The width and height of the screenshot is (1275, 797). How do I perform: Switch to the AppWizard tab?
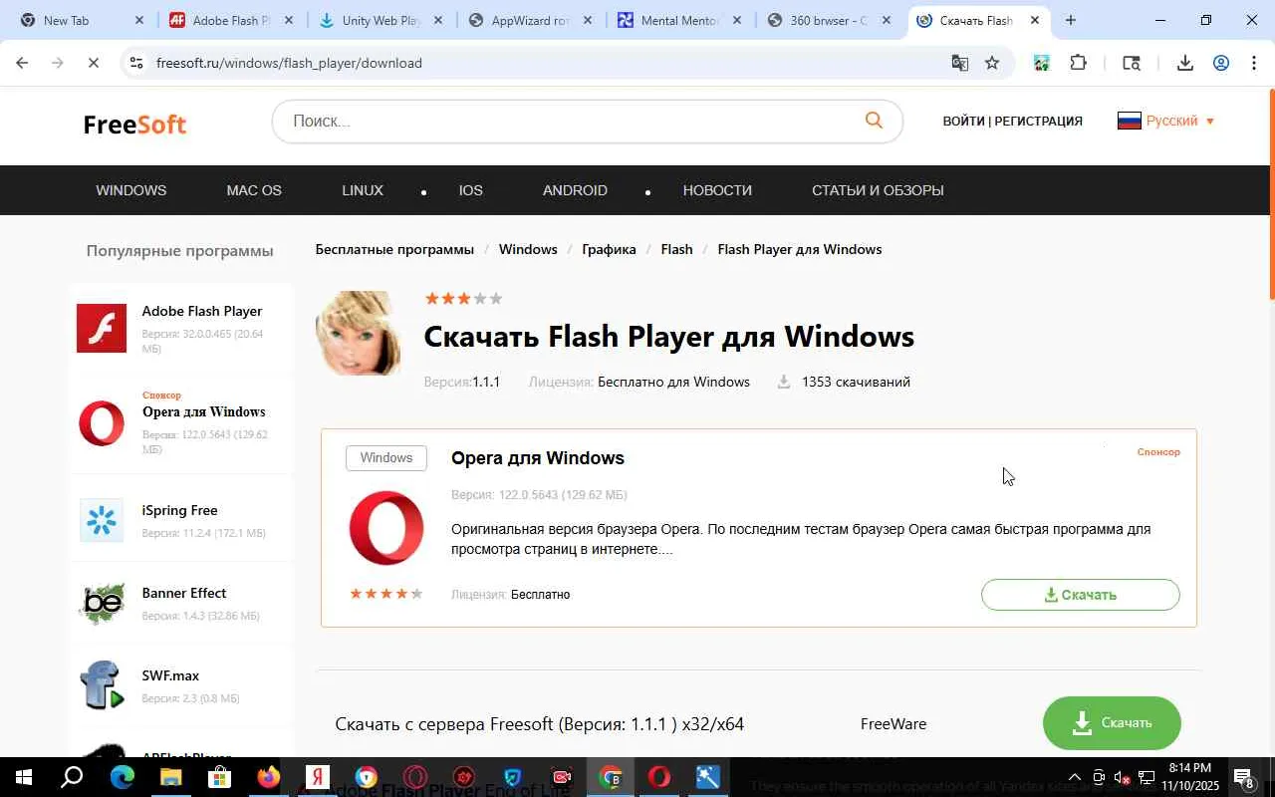click(x=530, y=20)
